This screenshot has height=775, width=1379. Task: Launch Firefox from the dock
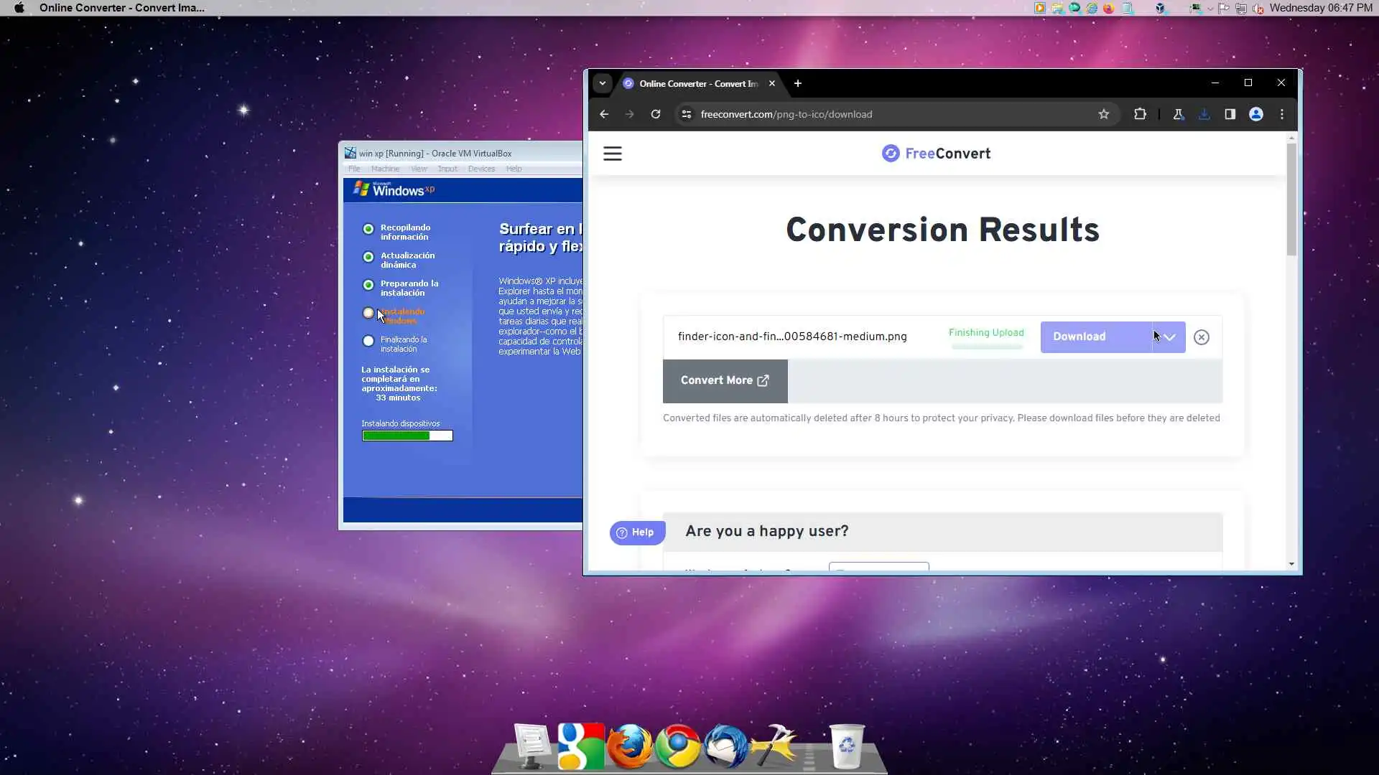pyautogui.click(x=629, y=746)
